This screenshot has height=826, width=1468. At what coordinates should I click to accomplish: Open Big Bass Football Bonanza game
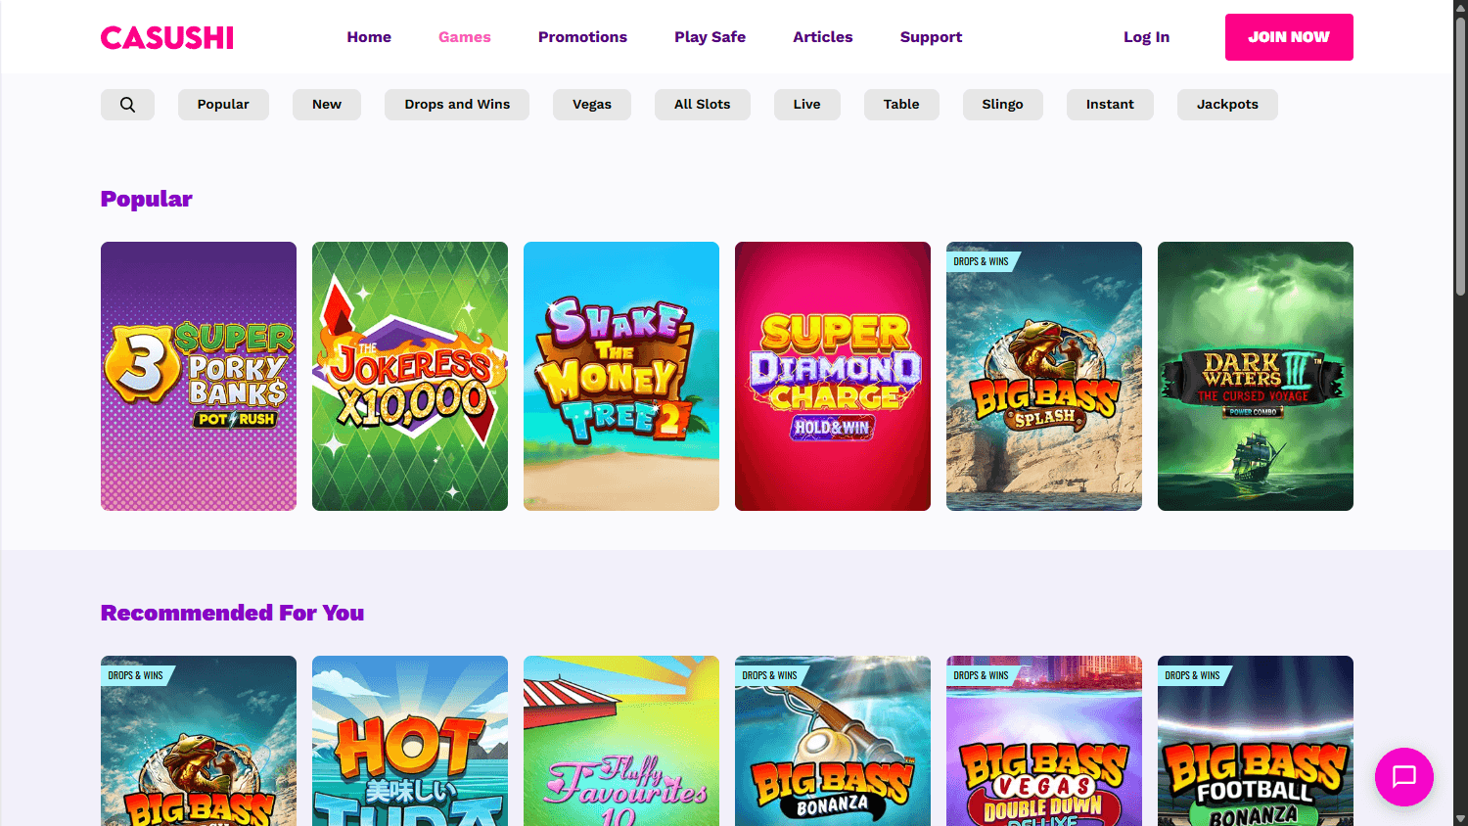(x=1256, y=741)
